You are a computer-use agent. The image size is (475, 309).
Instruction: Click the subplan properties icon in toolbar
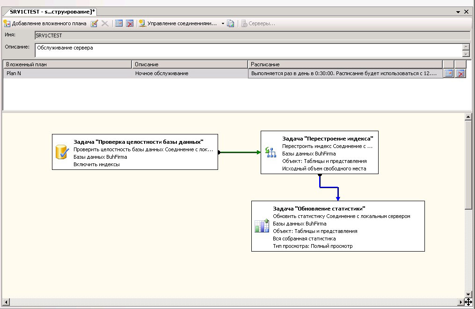[x=95, y=23]
